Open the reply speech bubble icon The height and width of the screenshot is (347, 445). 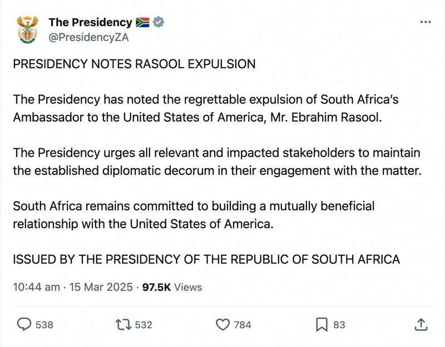tap(24, 324)
